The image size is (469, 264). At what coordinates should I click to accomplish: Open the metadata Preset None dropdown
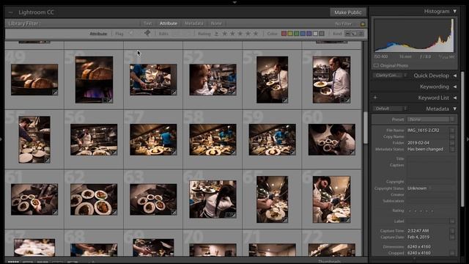pyautogui.click(x=431, y=120)
